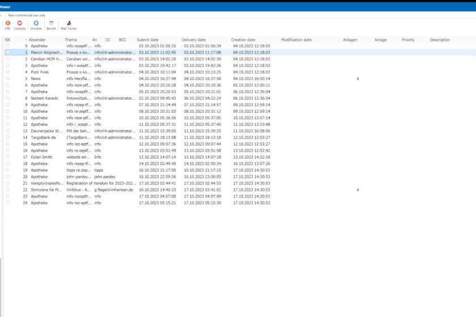
Task: Select checkbox of Norbert Karecki row
Action: click(x=7, y=98)
